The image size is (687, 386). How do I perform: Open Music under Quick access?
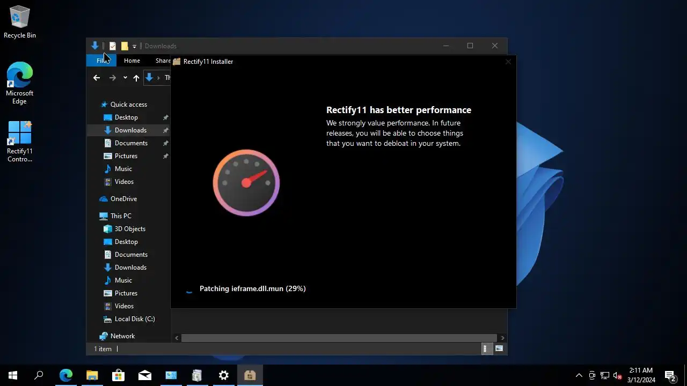pyautogui.click(x=123, y=169)
